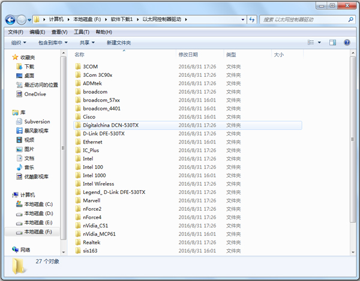Open the 工具(T) menu
Viewport: 360px width, 281px height.
click(x=82, y=32)
